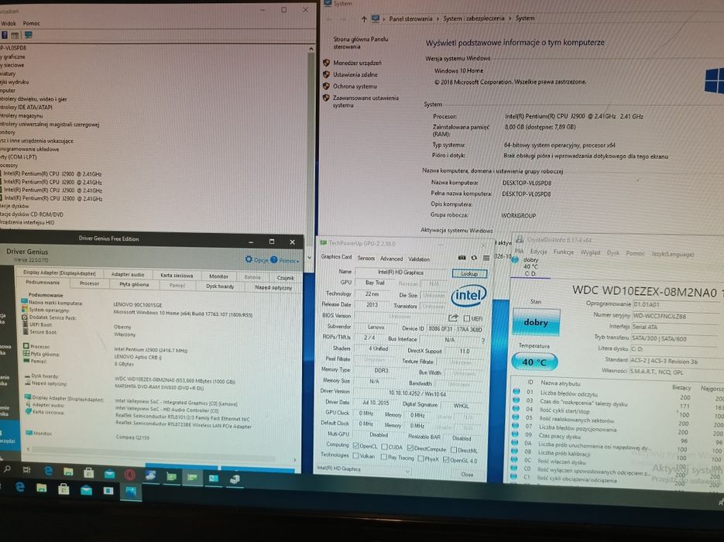
Task: Open Zaawansowane ustawienia systemu link
Action: click(x=365, y=101)
